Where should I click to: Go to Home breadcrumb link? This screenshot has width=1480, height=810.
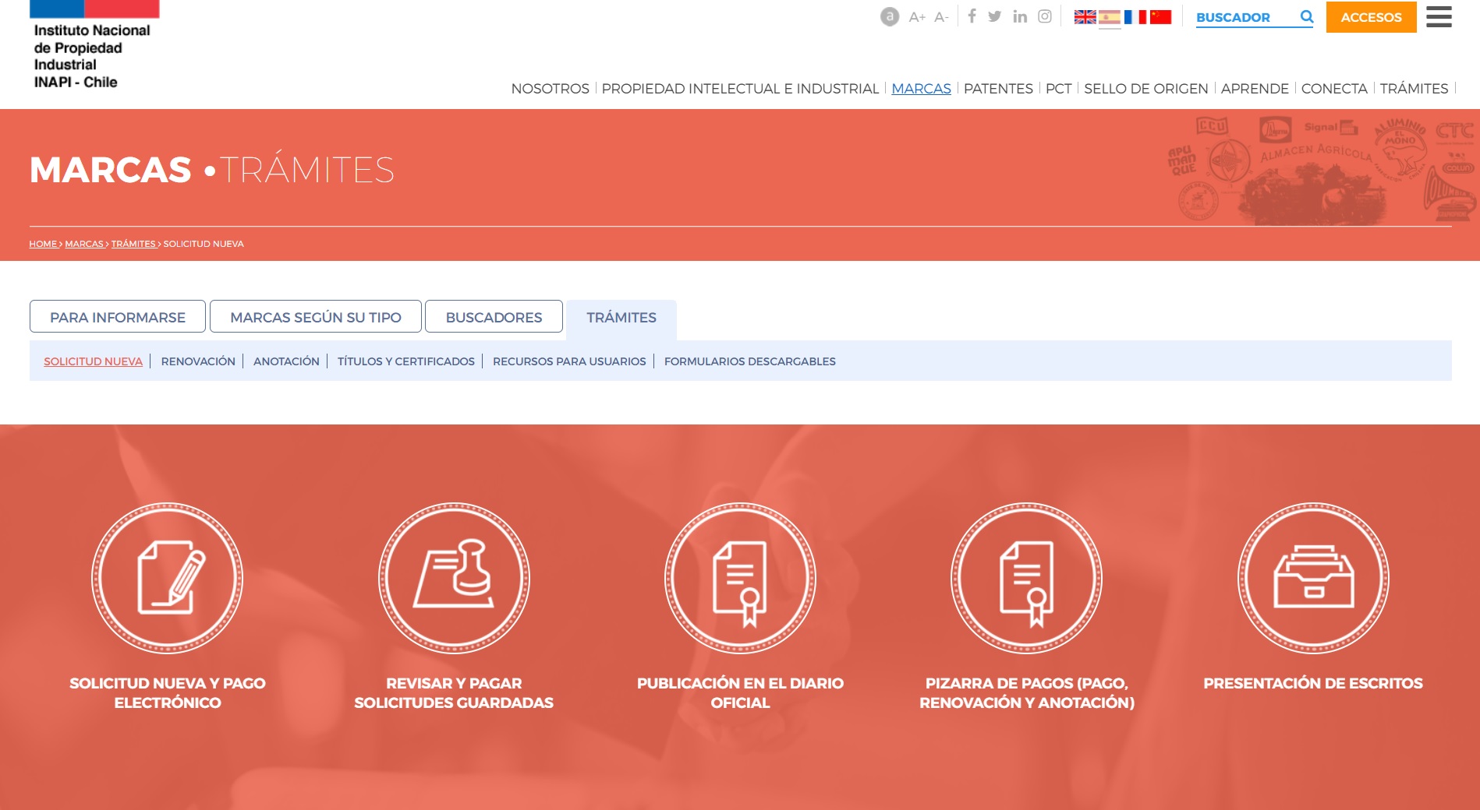[x=43, y=244]
